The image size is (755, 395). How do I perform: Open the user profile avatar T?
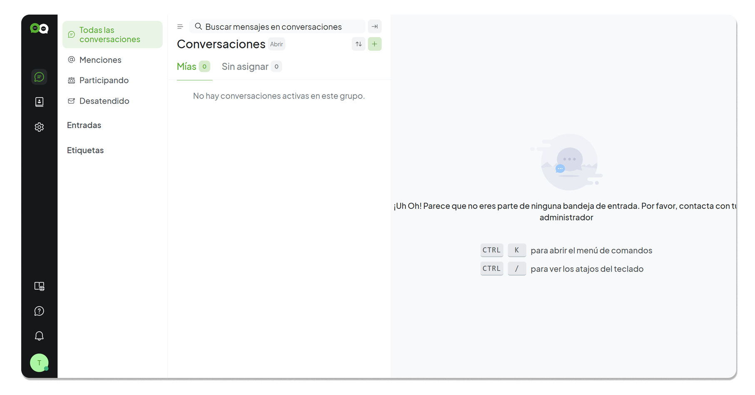point(39,363)
